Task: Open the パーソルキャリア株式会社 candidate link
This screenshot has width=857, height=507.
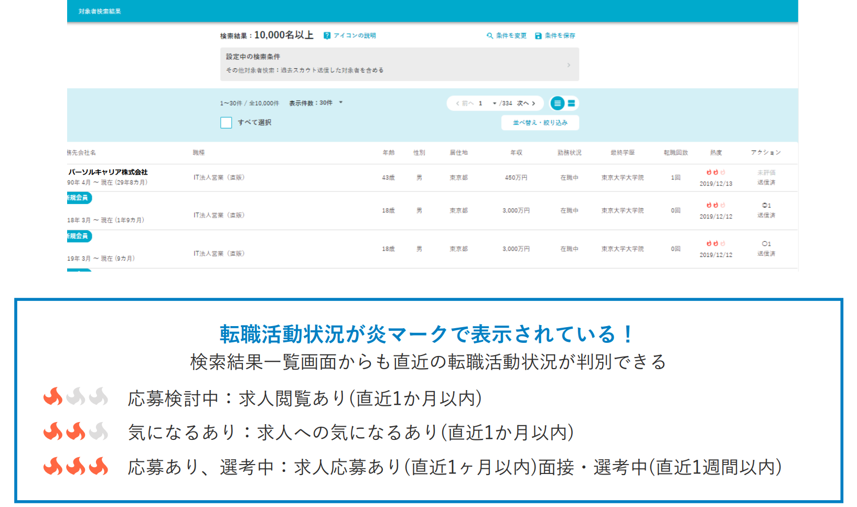Action: [108, 172]
